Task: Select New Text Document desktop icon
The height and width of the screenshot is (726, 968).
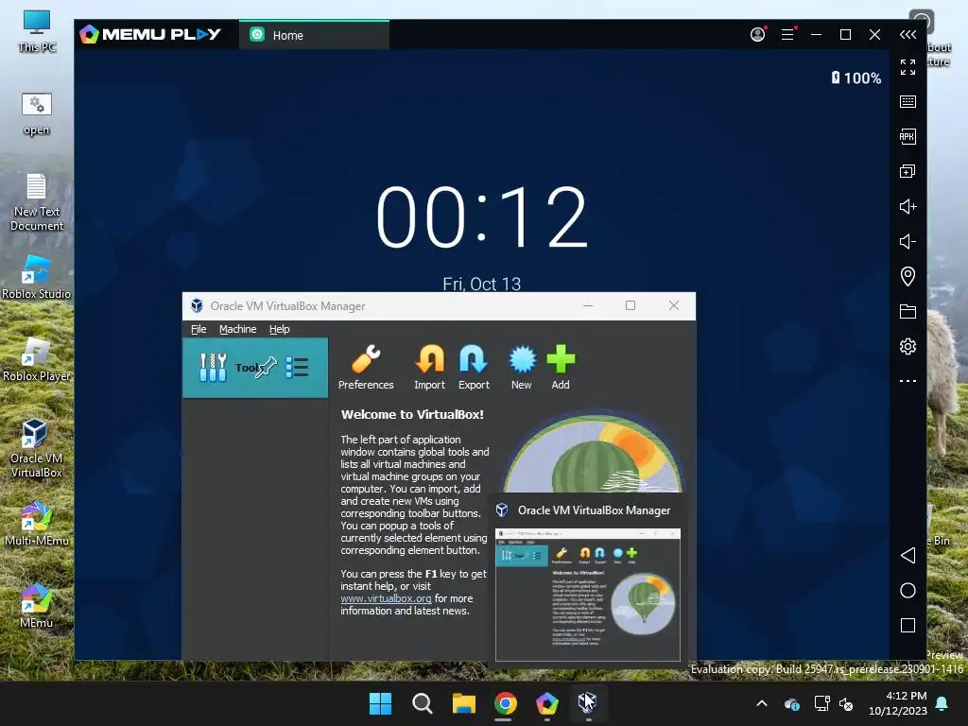Action: point(37,202)
